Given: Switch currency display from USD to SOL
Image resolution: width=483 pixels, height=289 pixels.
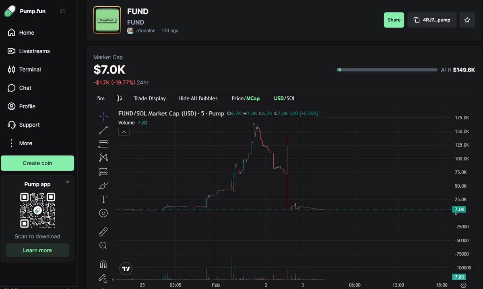Looking at the screenshot, I should click(x=291, y=98).
